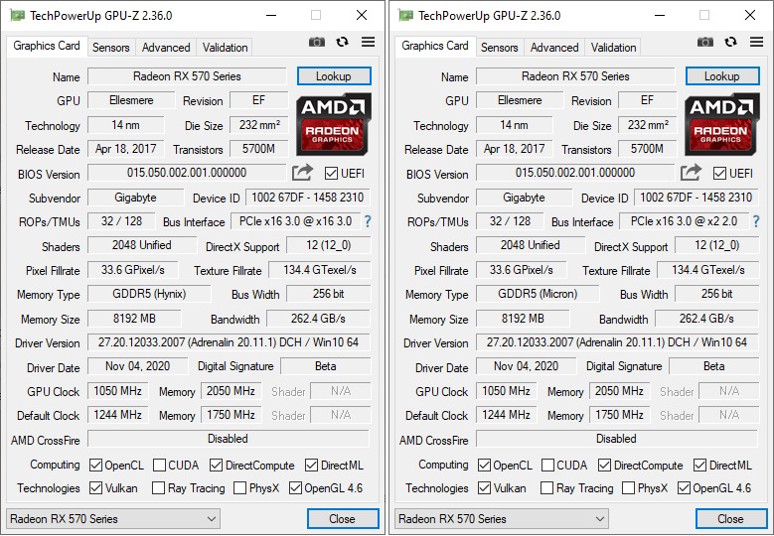Open hamburger menu in right window
The image size is (774, 536).
756,42
